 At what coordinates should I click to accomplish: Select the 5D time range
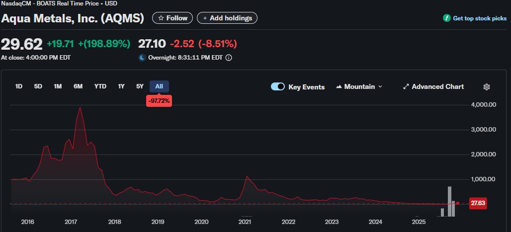(38, 86)
